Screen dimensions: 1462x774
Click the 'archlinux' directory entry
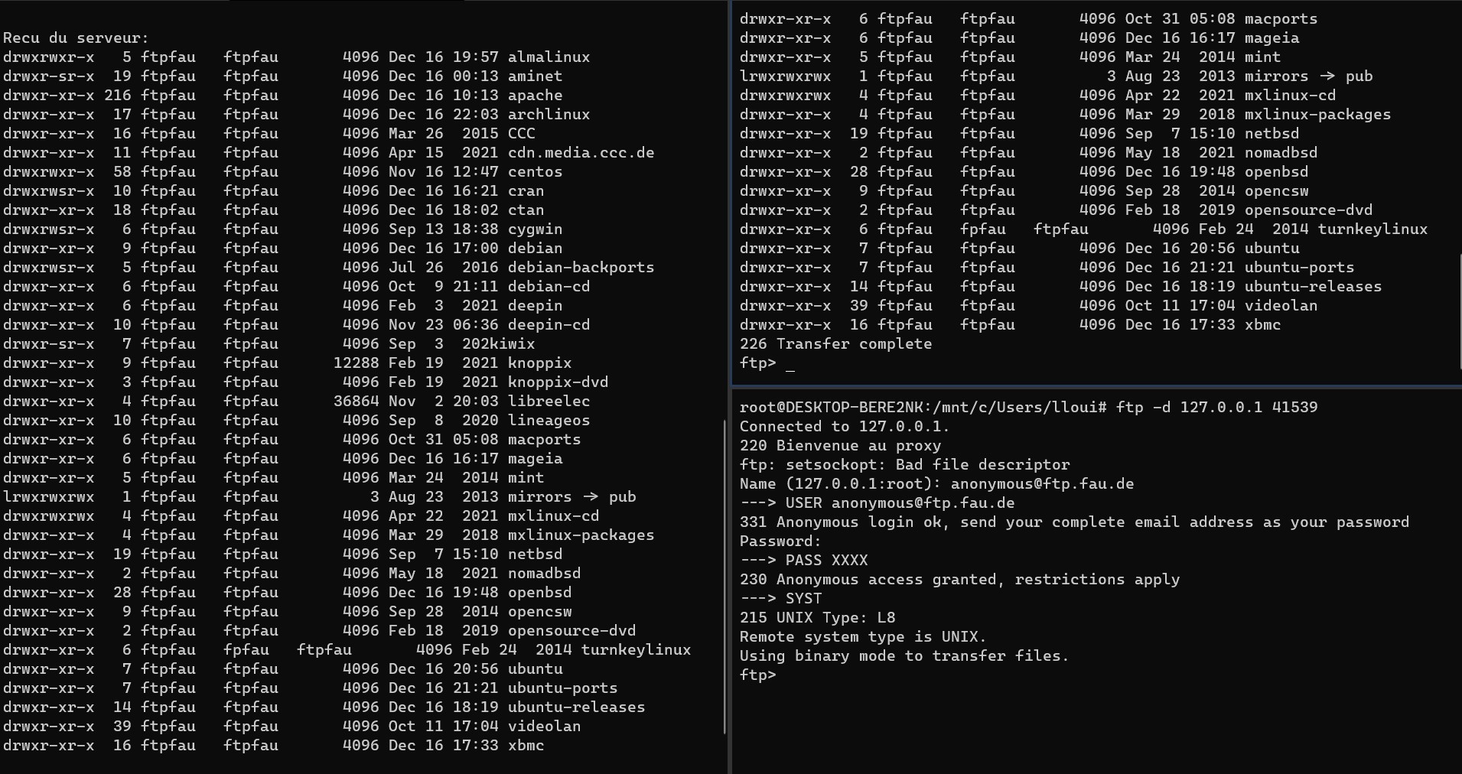[x=549, y=115]
